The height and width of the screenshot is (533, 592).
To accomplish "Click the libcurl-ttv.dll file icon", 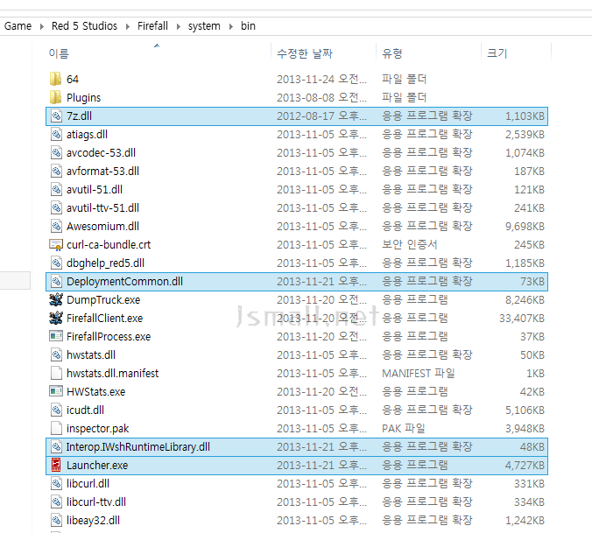I will [56, 502].
